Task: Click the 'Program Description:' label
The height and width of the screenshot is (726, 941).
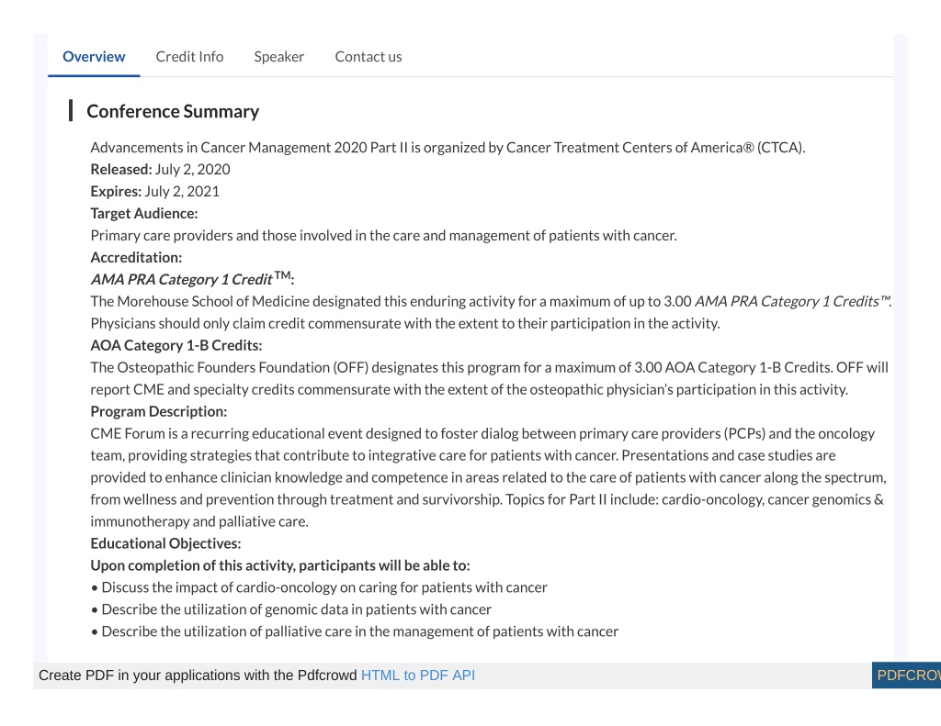Action: pos(158,411)
